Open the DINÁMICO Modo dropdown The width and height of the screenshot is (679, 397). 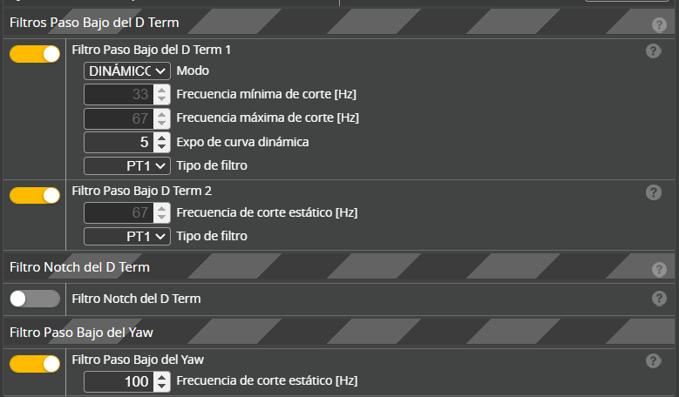tap(127, 71)
